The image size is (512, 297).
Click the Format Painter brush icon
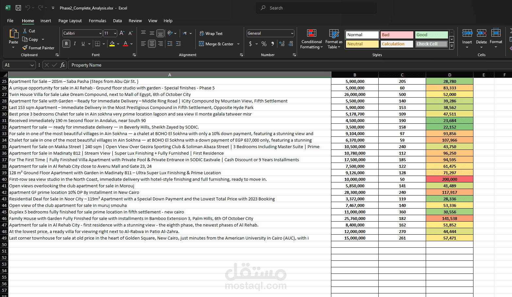25,48
